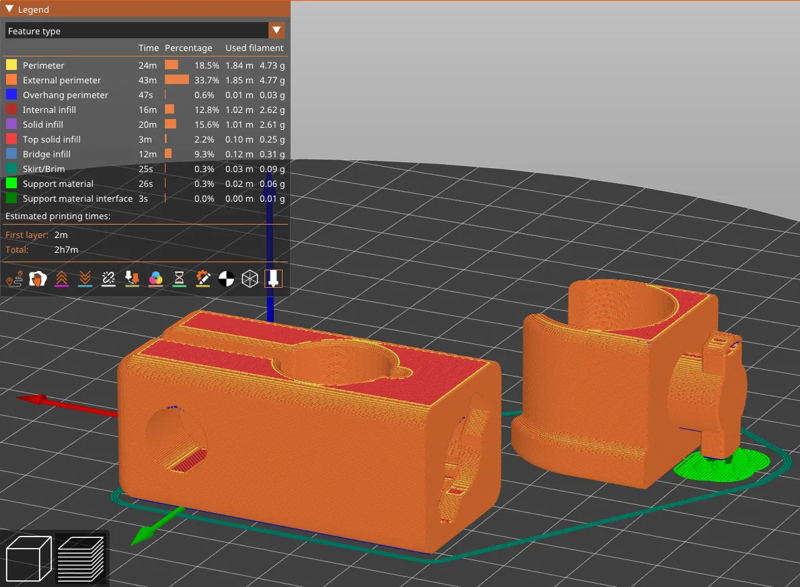Toggle custom G-code gear-pencil icon
This screenshot has width=800, height=587.
pos(203,279)
